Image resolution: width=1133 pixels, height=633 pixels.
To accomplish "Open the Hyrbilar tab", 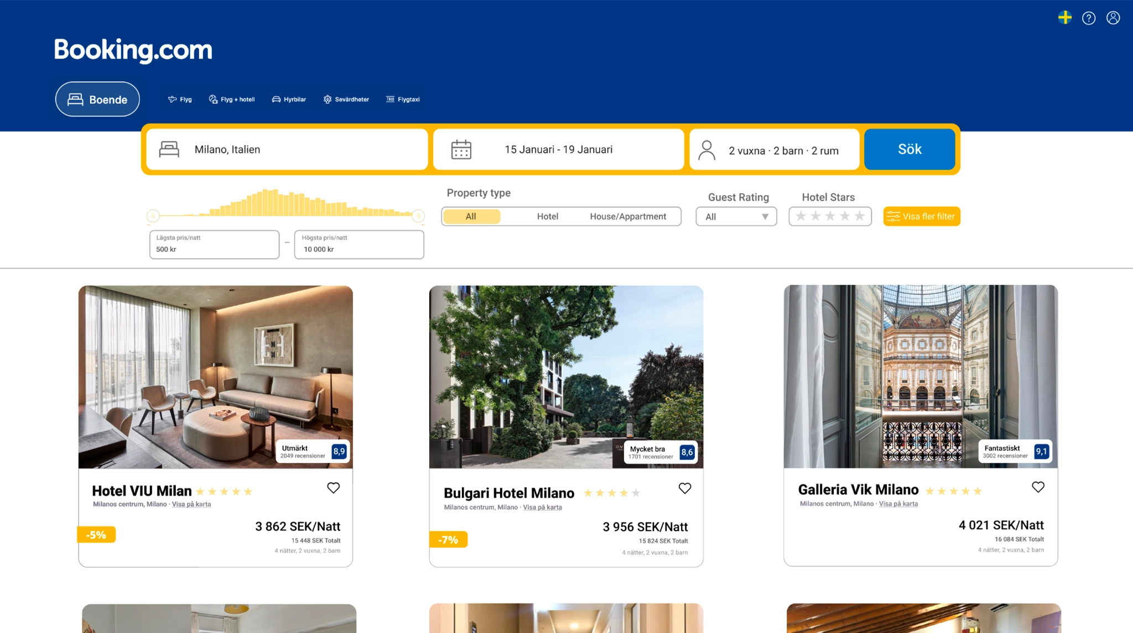I will (x=289, y=100).
